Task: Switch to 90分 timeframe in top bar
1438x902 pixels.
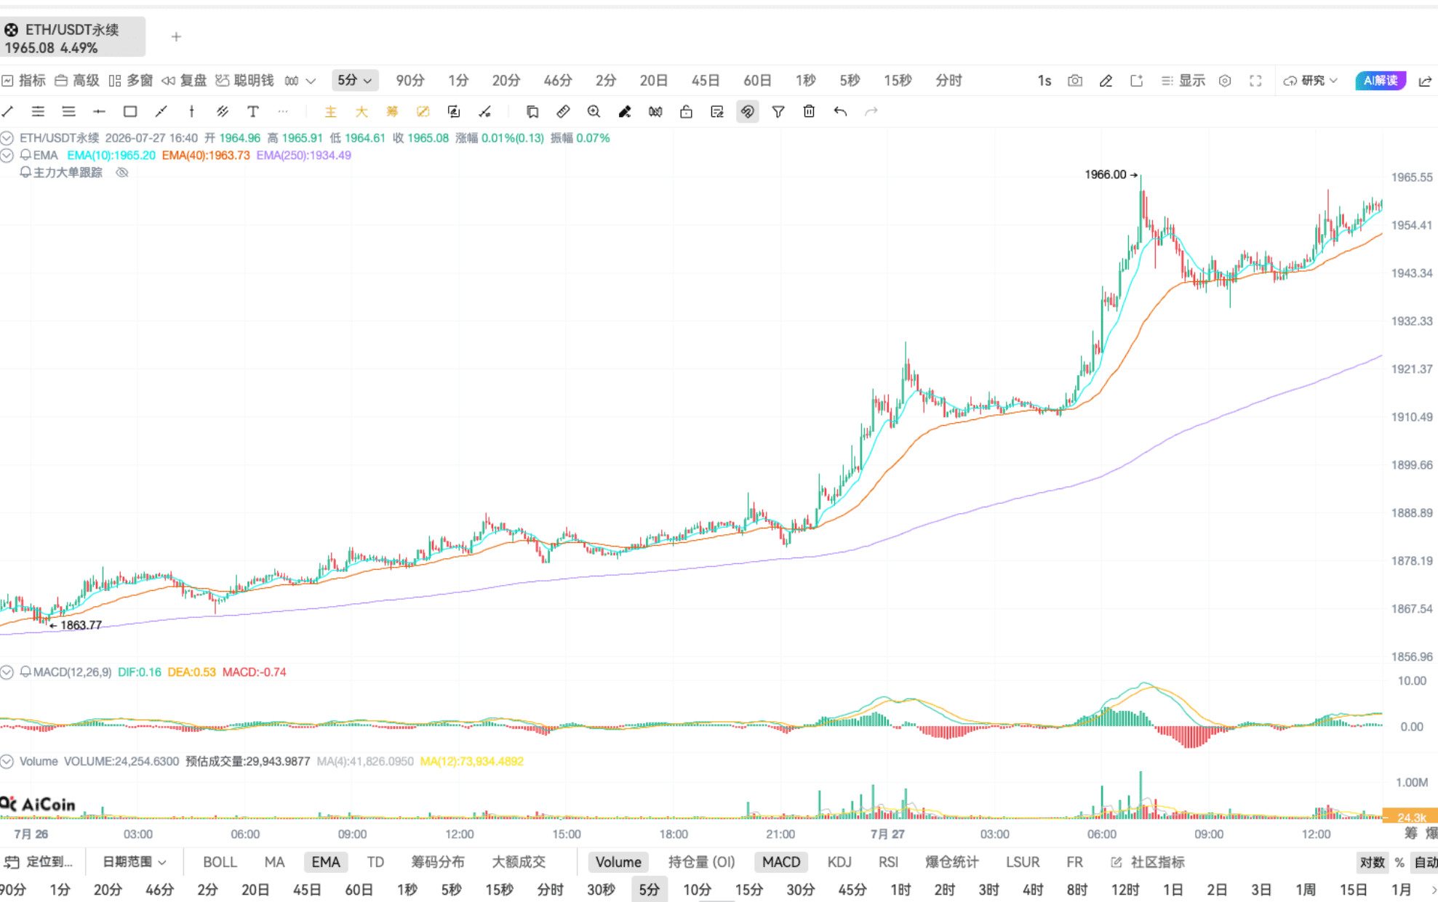Action: (410, 81)
